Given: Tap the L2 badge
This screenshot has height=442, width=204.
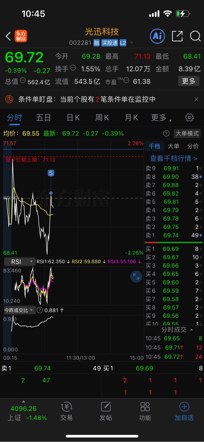Looking at the screenshot, I should coord(123,43).
